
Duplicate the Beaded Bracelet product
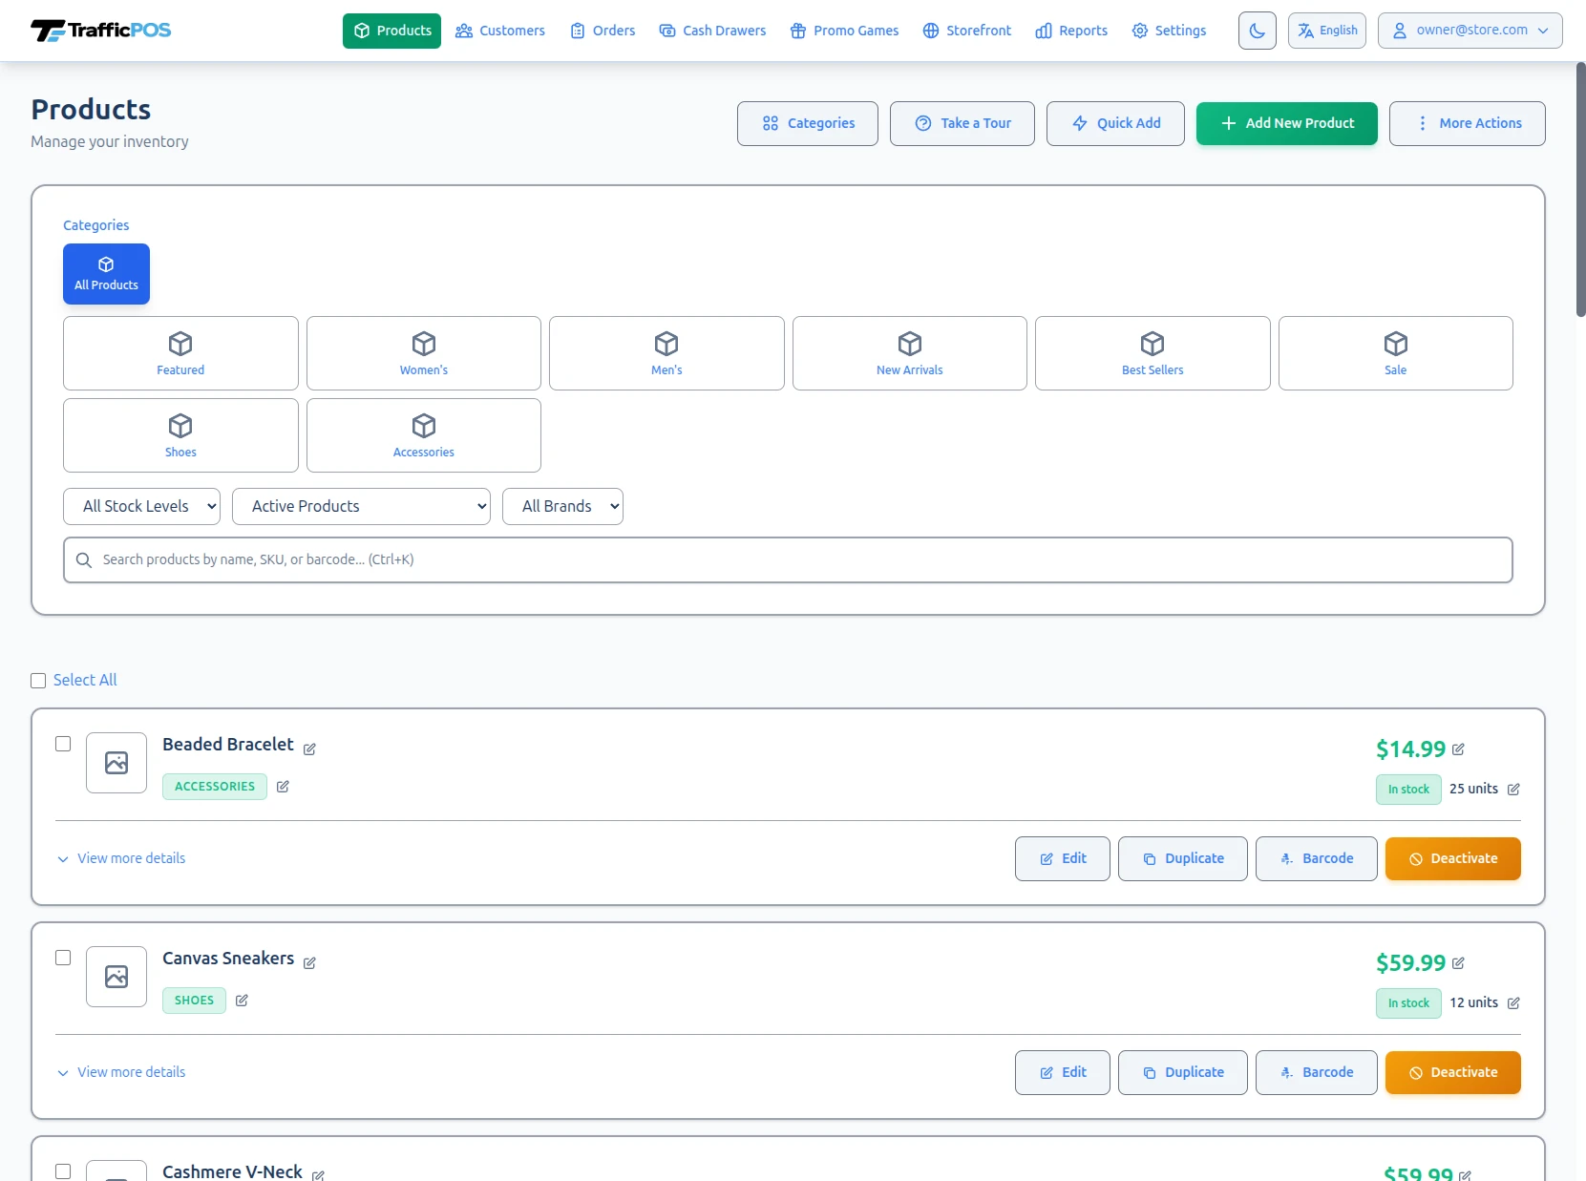pyautogui.click(x=1183, y=858)
